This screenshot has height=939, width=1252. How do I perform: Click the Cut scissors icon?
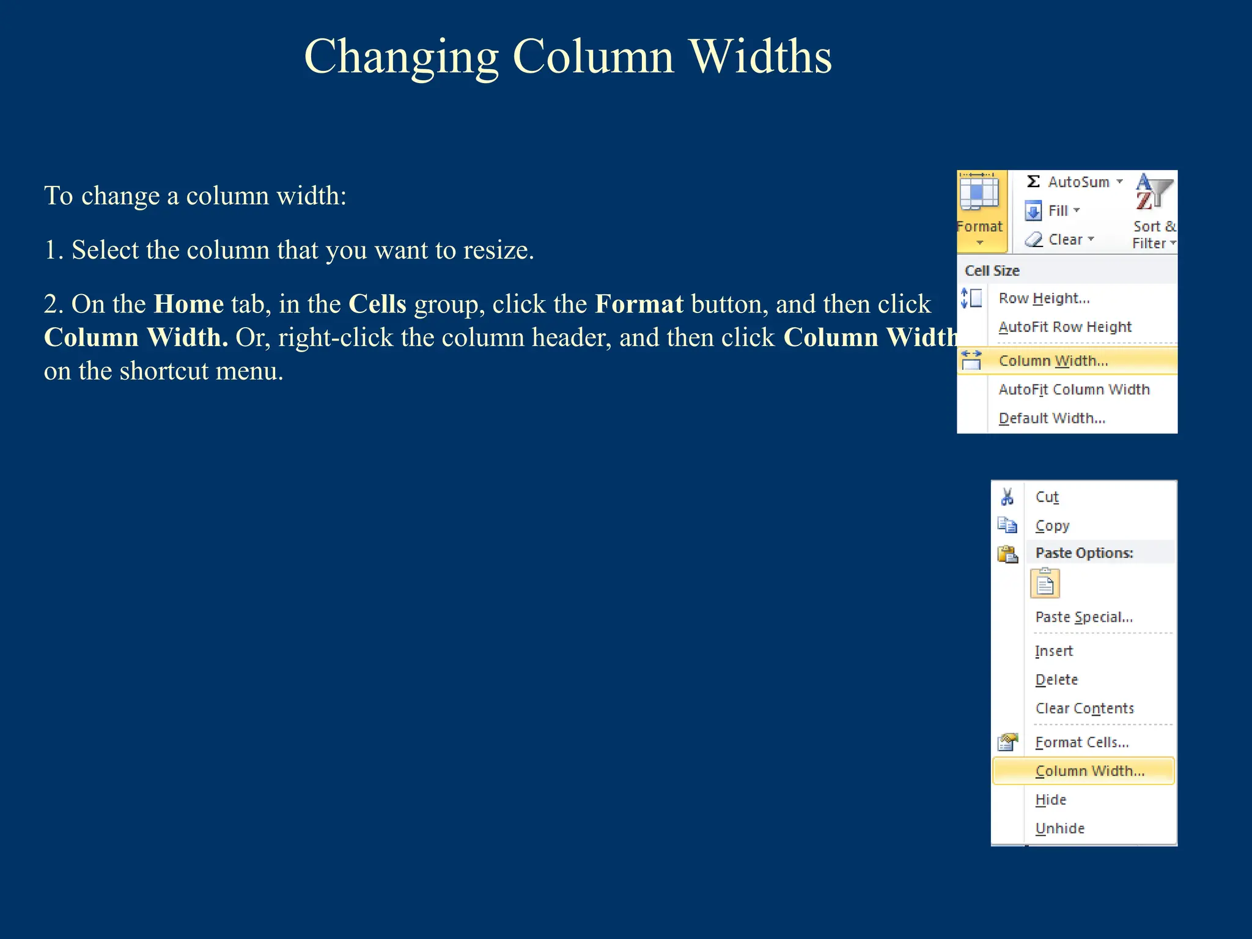[1007, 496]
